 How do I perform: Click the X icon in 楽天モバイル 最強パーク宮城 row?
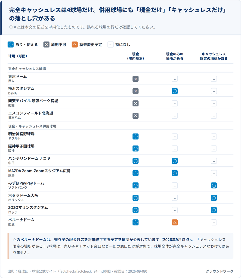click(135, 103)
